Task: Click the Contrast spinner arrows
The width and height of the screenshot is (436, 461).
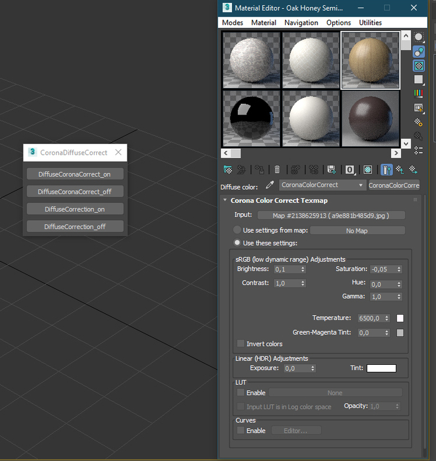Action: [x=303, y=283]
